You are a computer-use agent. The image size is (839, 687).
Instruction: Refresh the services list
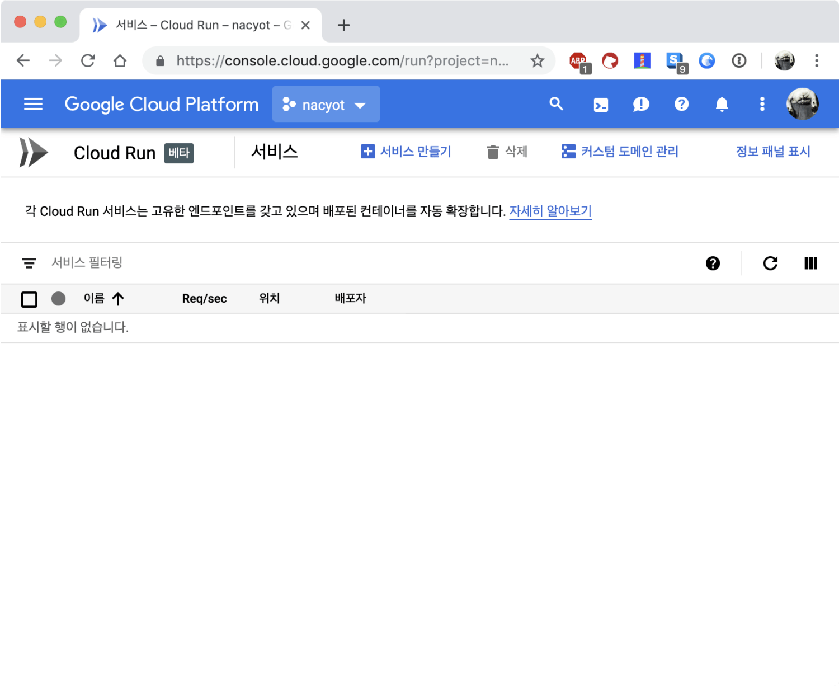(770, 263)
